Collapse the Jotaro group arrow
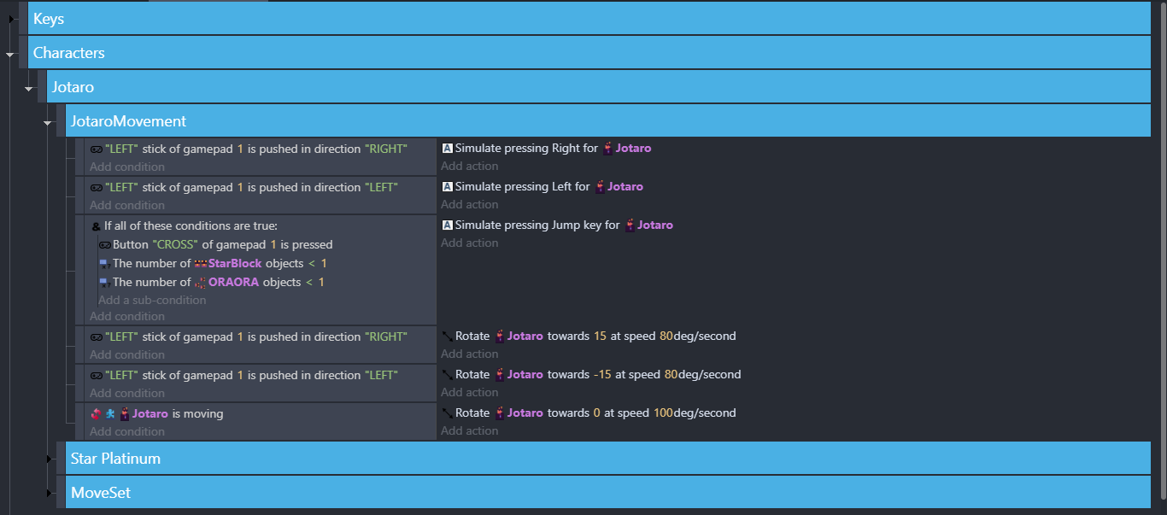Screen dimensions: 1167x515 [29, 88]
